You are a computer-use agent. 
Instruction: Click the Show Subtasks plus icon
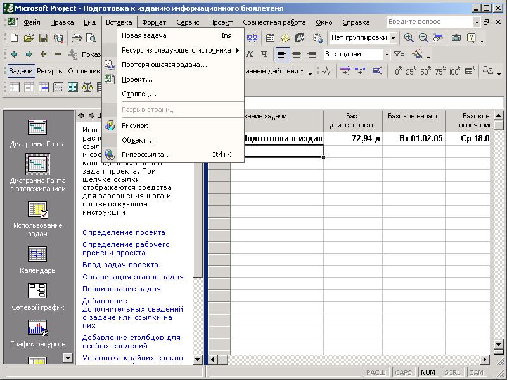pos(43,54)
